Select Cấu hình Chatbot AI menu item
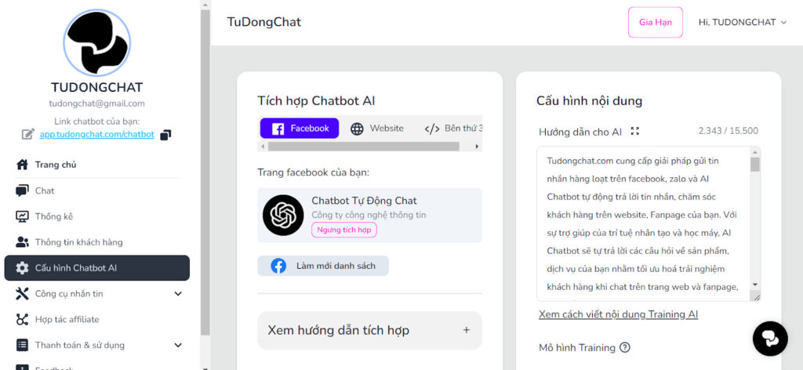This screenshot has height=370, width=803. (96, 268)
